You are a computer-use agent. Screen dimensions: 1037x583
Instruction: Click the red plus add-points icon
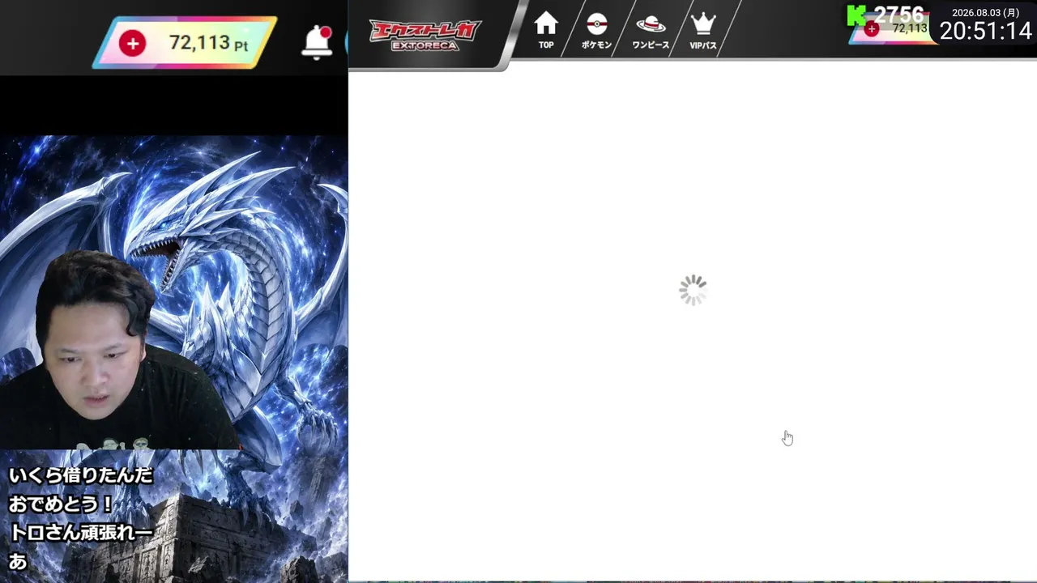click(x=132, y=43)
